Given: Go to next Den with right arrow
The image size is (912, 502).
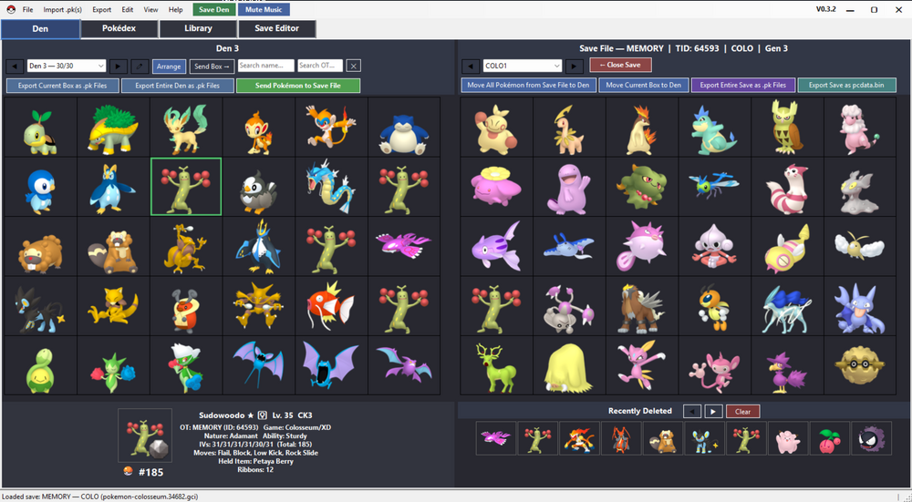Looking at the screenshot, I should (119, 67).
